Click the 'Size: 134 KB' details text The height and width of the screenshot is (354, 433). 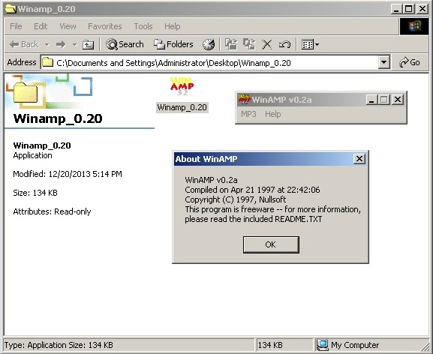(35, 193)
